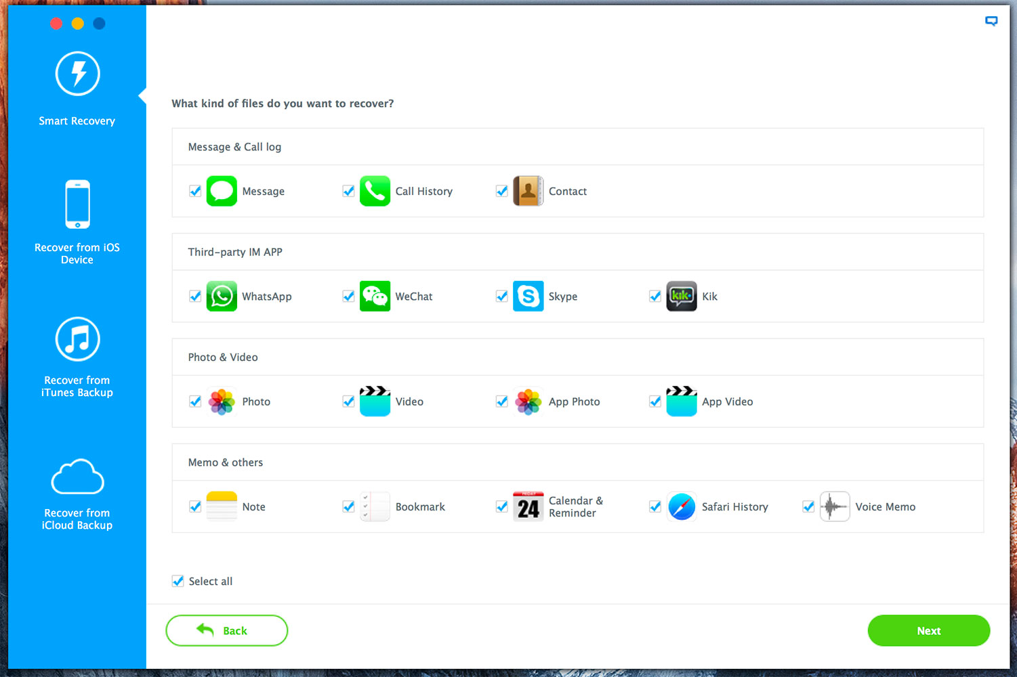Disable the Safari History checkbox
This screenshot has height=677, width=1017.
pos(655,506)
